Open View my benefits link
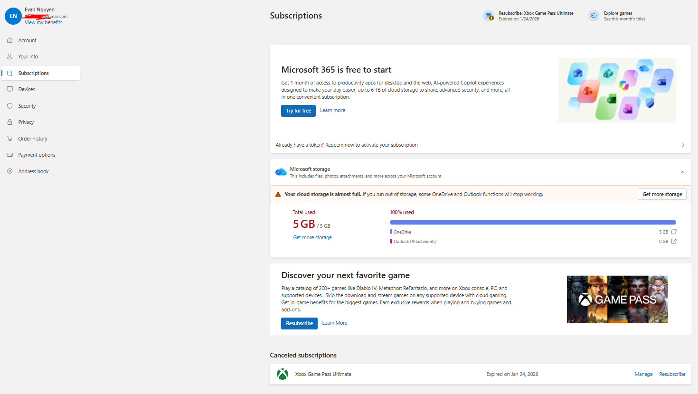This screenshot has height=394, width=698. click(44, 22)
